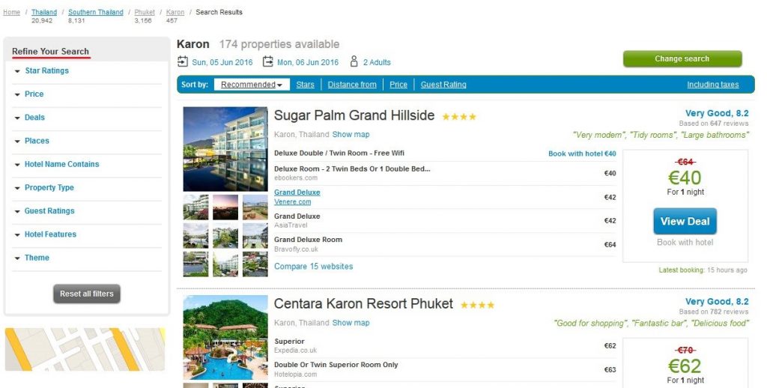Click the guests person icon
767x388 pixels.
coord(354,61)
